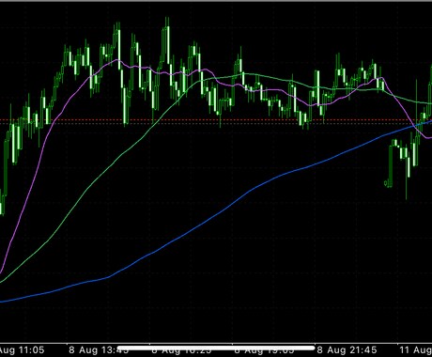Viewport: 432px width, 357px height.
Task: Click the red dashed horizontal price line
Action: pyautogui.click(x=216, y=119)
